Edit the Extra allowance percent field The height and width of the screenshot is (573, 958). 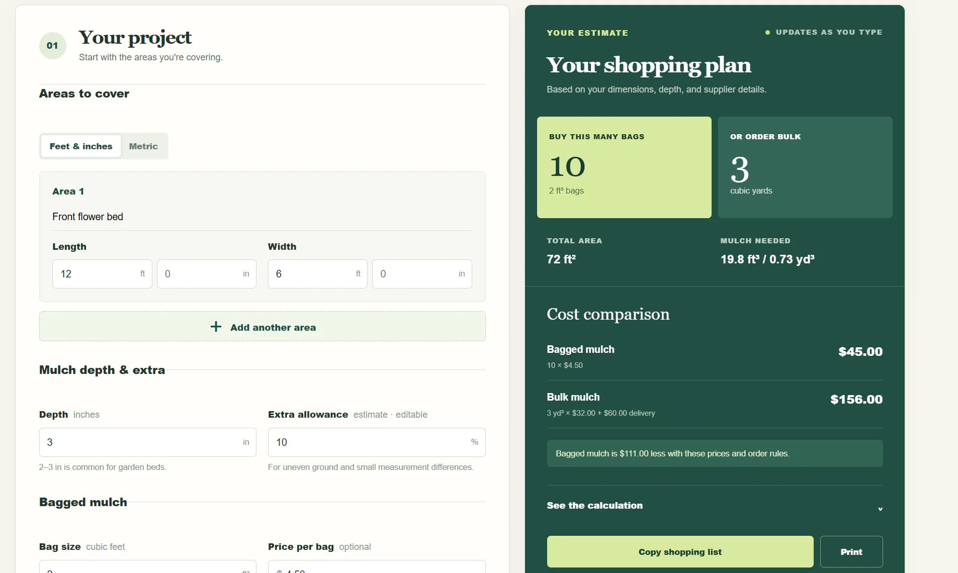[x=377, y=442]
